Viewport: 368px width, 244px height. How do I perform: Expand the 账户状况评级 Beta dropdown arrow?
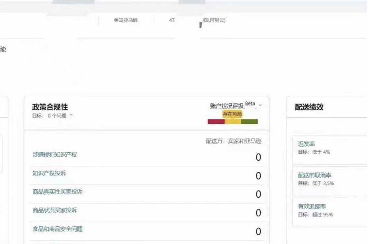click(x=260, y=105)
